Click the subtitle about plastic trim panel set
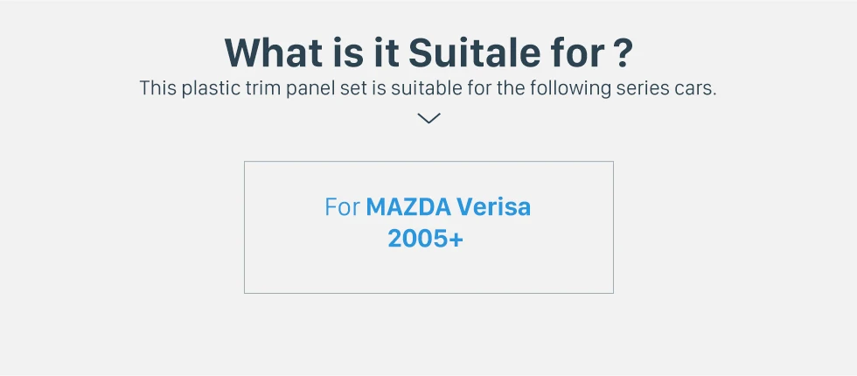 428,88
